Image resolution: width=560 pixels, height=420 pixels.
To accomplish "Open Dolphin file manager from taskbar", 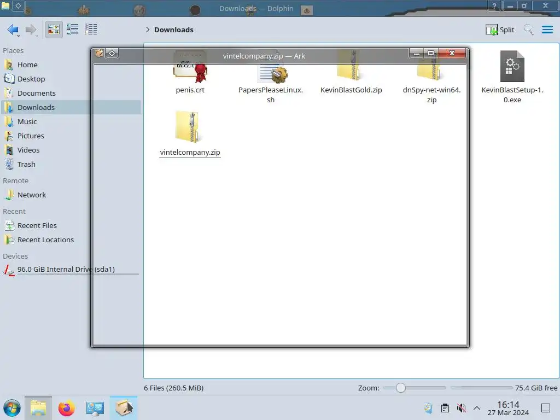I will (x=38, y=408).
